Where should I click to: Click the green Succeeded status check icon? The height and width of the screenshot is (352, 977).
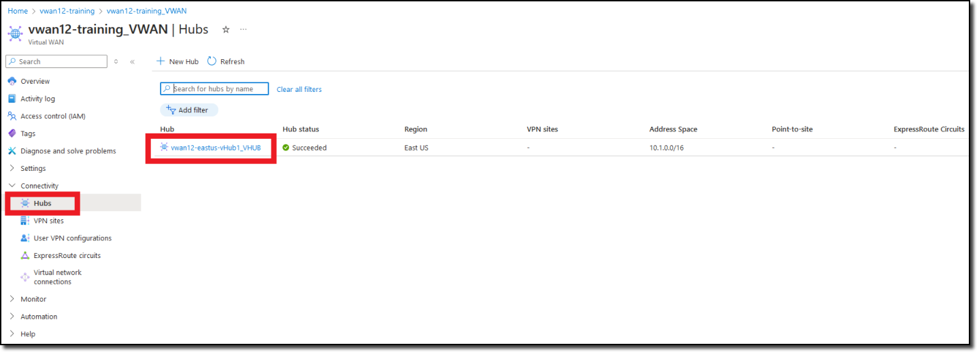click(x=286, y=148)
